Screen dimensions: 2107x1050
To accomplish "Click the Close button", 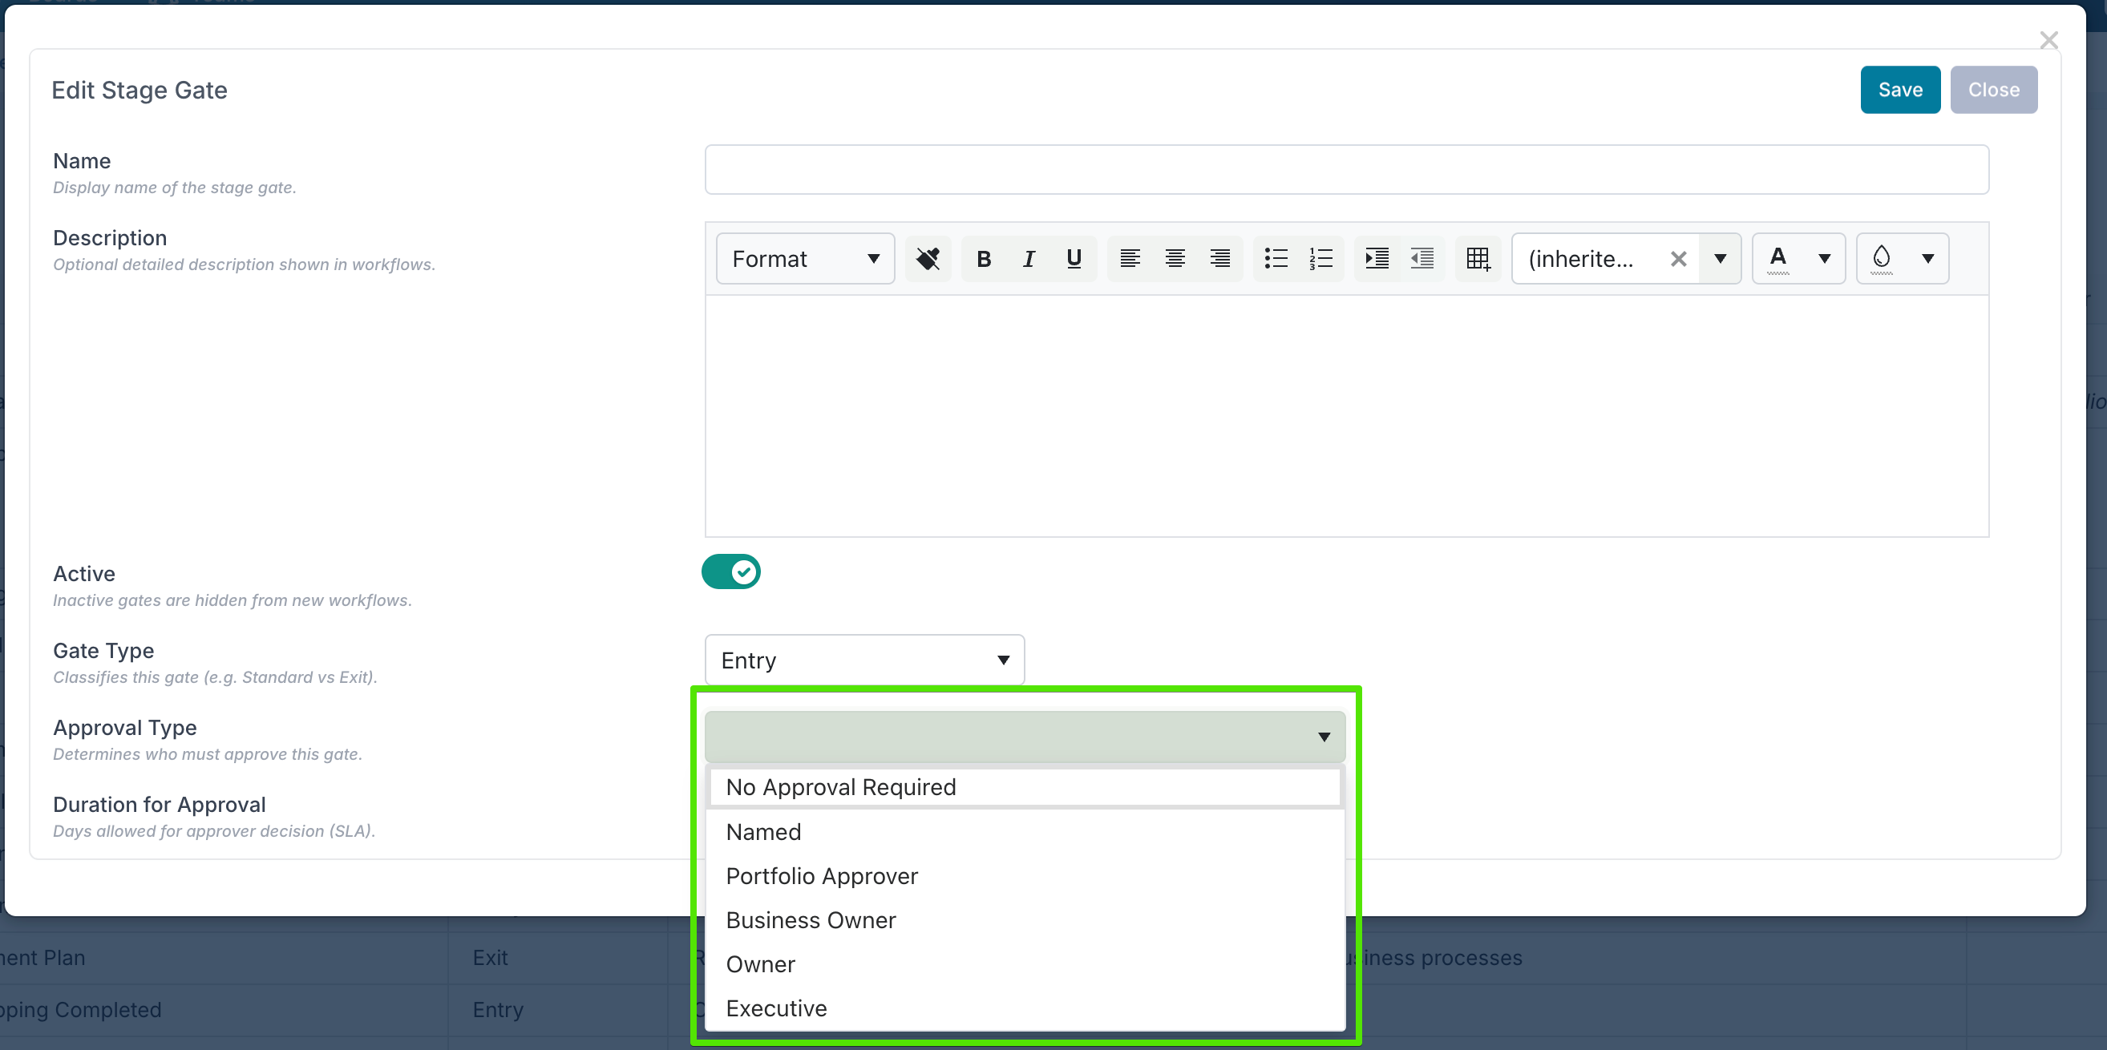I will point(1992,90).
